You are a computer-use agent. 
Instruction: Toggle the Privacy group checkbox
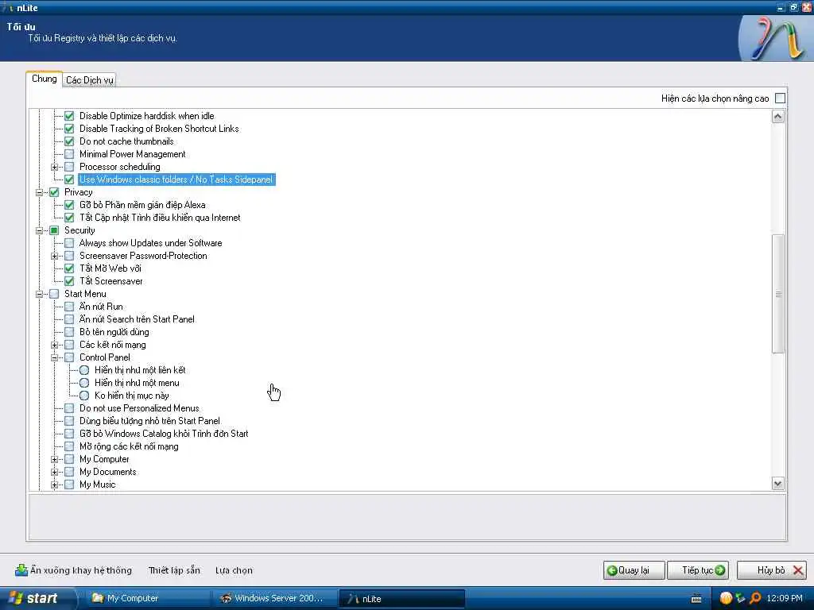pos(54,192)
